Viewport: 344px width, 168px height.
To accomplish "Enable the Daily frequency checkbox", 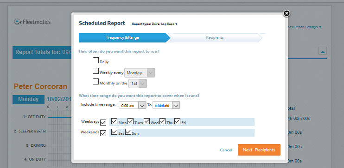I will pyautogui.click(x=96, y=60).
